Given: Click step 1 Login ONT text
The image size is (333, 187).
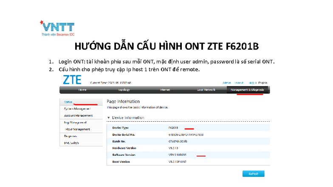Looking at the screenshot, I should pyautogui.click(x=166, y=62).
